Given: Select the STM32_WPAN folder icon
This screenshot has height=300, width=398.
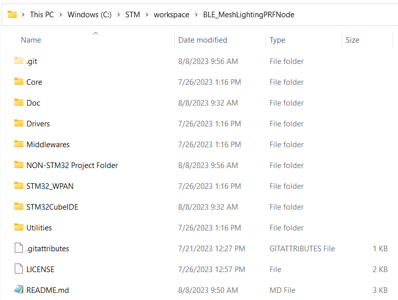Looking at the screenshot, I should (x=18, y=186).
